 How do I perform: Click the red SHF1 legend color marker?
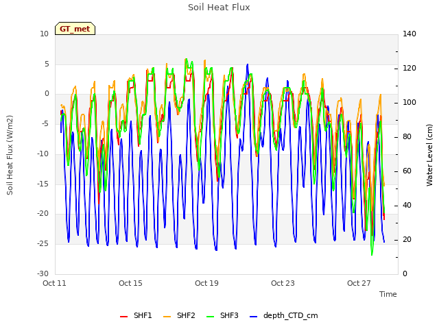(123, 317)
